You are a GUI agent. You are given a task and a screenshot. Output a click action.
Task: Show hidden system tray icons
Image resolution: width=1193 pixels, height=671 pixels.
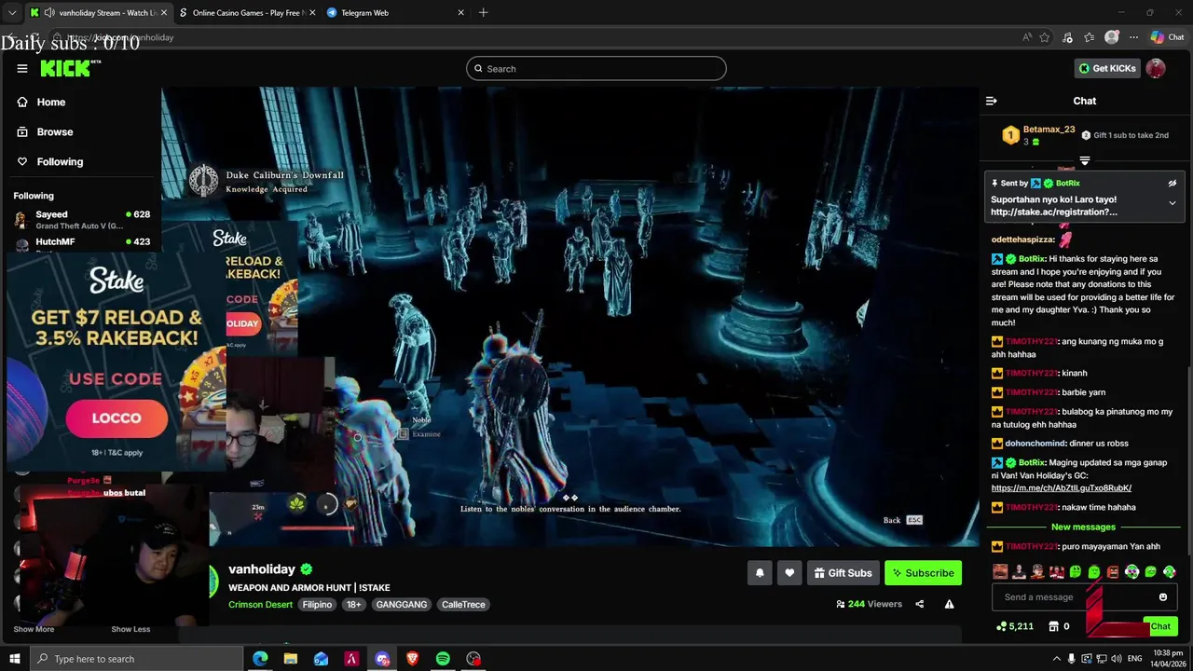click(x=1056, y=659)
